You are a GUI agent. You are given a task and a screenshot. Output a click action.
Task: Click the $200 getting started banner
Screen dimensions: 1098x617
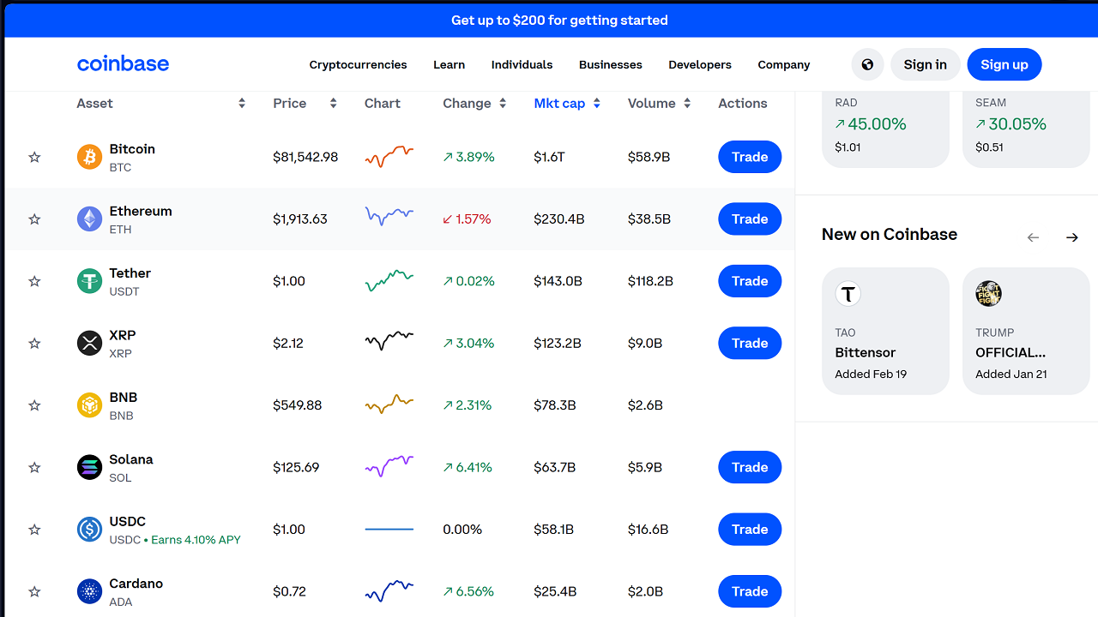click(x=559, y=20)
